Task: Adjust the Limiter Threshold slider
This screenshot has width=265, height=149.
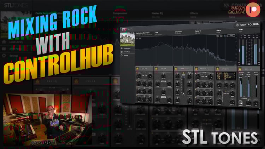Action: (x=241, y=87)
